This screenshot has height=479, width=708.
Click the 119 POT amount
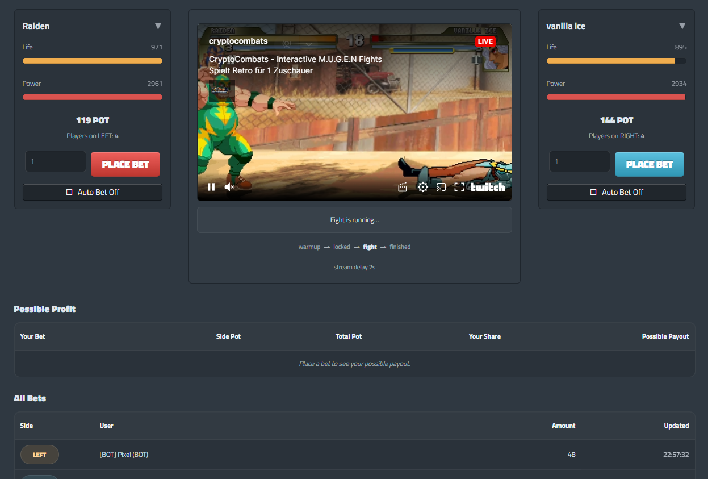click(x=93, y=120)
